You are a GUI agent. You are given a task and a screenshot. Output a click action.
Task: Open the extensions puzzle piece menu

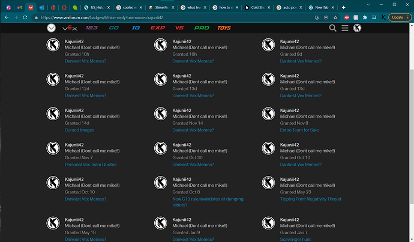[365, 17]
